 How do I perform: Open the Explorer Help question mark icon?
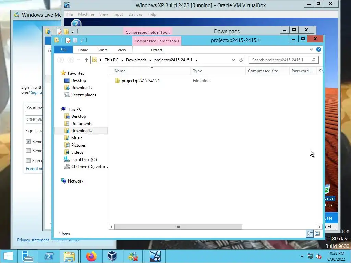tap(319, 49)
